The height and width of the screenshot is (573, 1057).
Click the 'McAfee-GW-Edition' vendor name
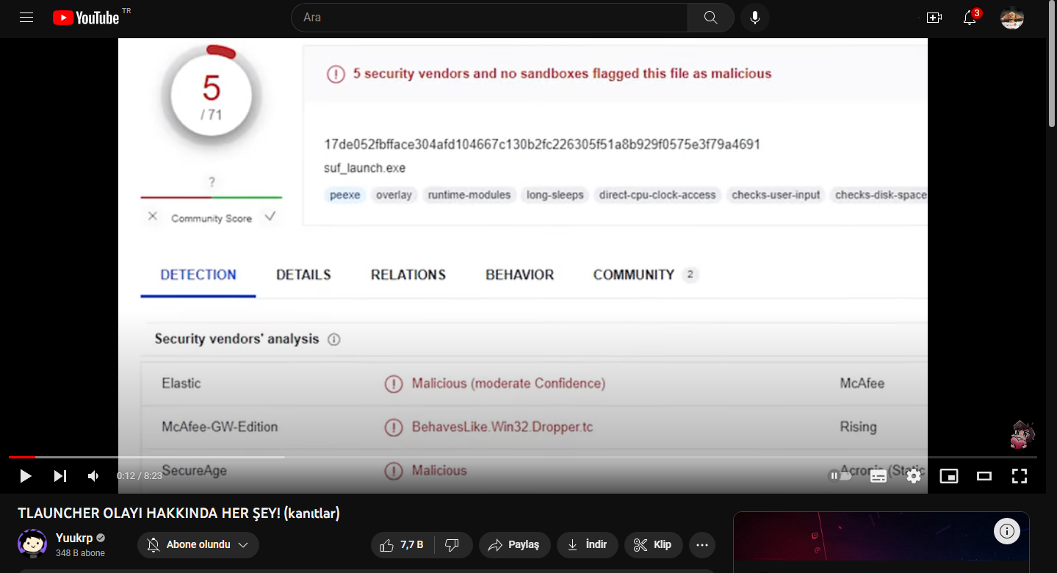(x=220, y=427)
